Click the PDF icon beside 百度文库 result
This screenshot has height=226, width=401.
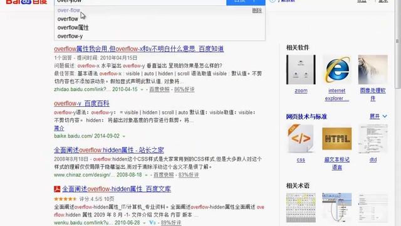pyautogui.click(x=57, y=189)
